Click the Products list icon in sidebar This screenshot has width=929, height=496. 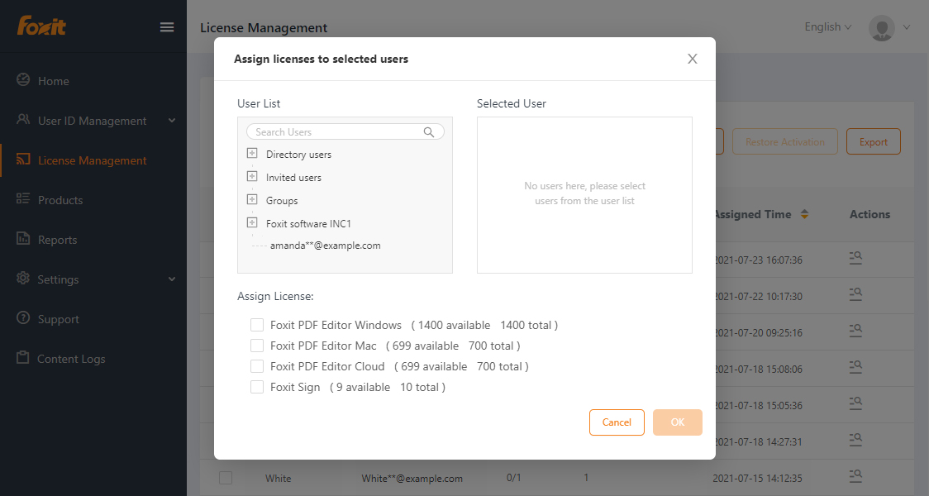(x=23, y=199)
